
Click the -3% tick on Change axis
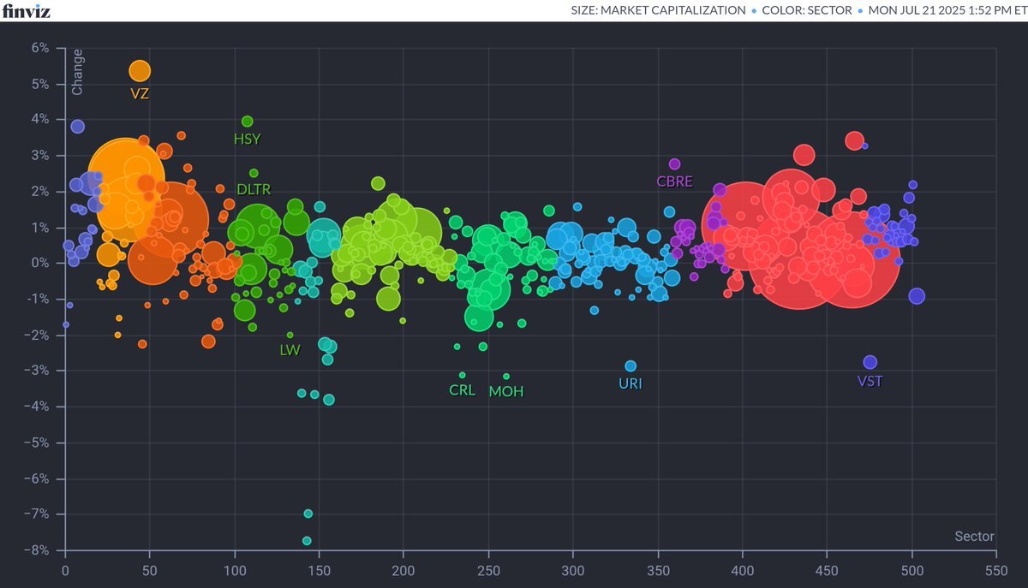click(38, 371)
